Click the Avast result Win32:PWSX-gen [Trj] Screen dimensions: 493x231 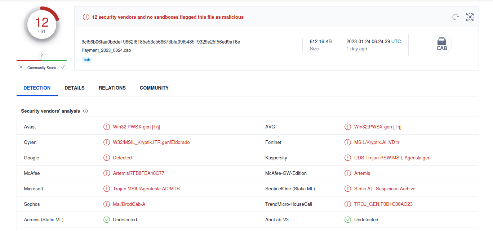[x=137, y=127]
